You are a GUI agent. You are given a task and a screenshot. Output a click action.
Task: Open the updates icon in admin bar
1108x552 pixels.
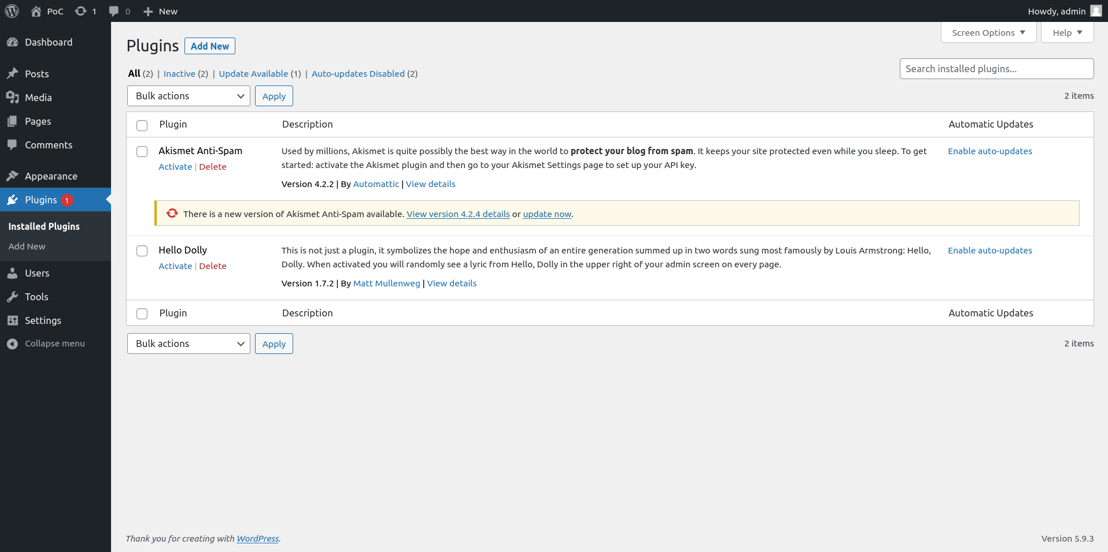pyautogui.click(x=80, y=11)
